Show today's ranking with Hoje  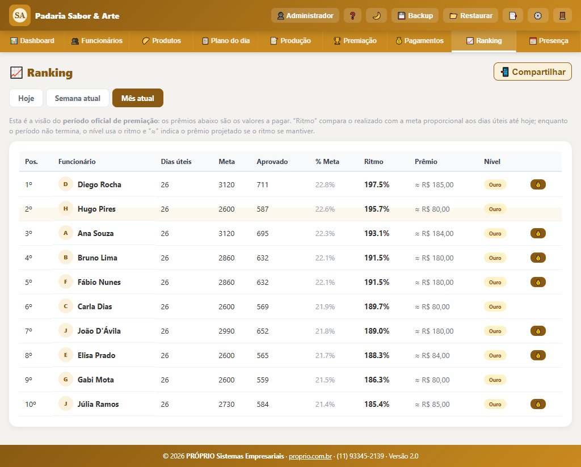coord(26,98)
